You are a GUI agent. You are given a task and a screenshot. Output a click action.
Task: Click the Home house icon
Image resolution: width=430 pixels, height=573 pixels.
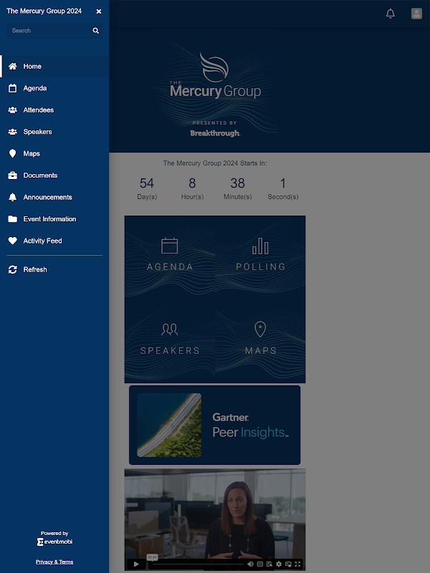coord(12,66)
